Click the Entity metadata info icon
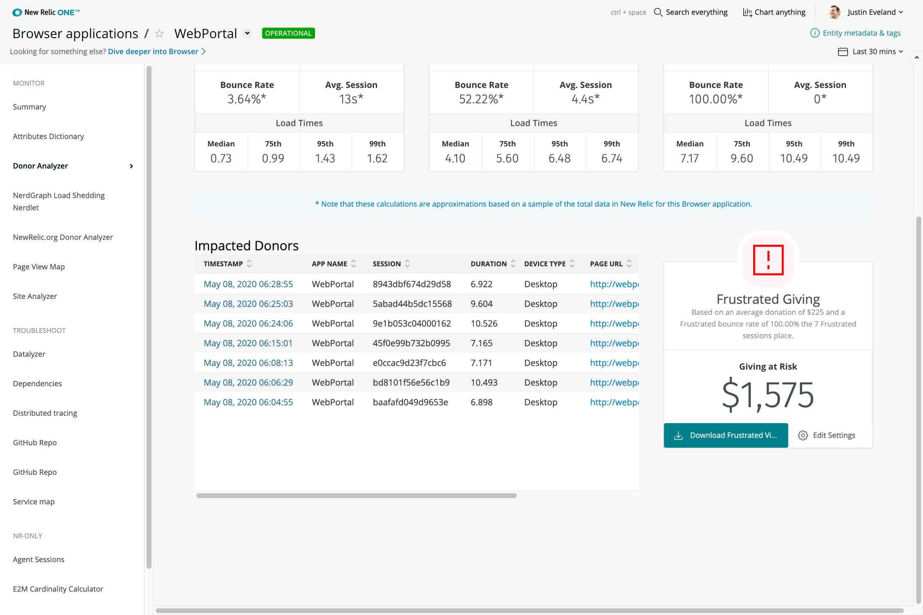923x615 pixels. click(815, 33)
